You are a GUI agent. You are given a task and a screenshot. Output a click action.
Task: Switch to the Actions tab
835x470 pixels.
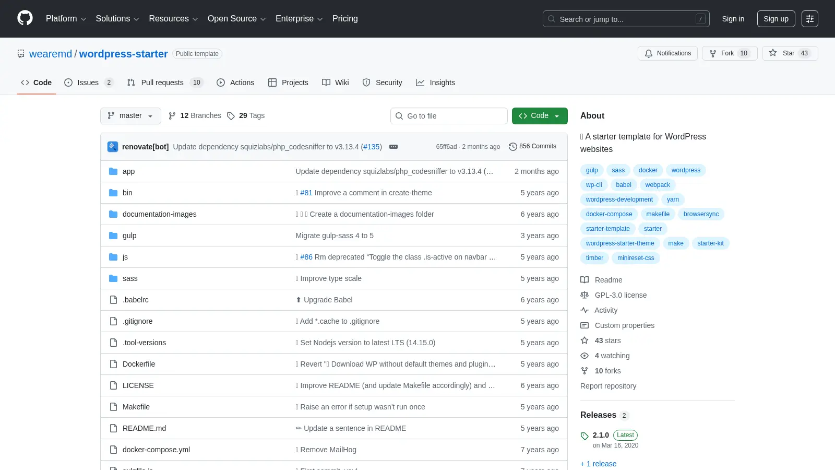[x=235, y=83]
